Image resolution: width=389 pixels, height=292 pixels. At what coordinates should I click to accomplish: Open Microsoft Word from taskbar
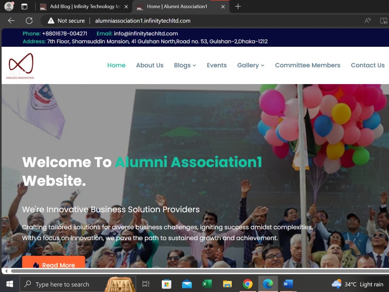(288, 284)
